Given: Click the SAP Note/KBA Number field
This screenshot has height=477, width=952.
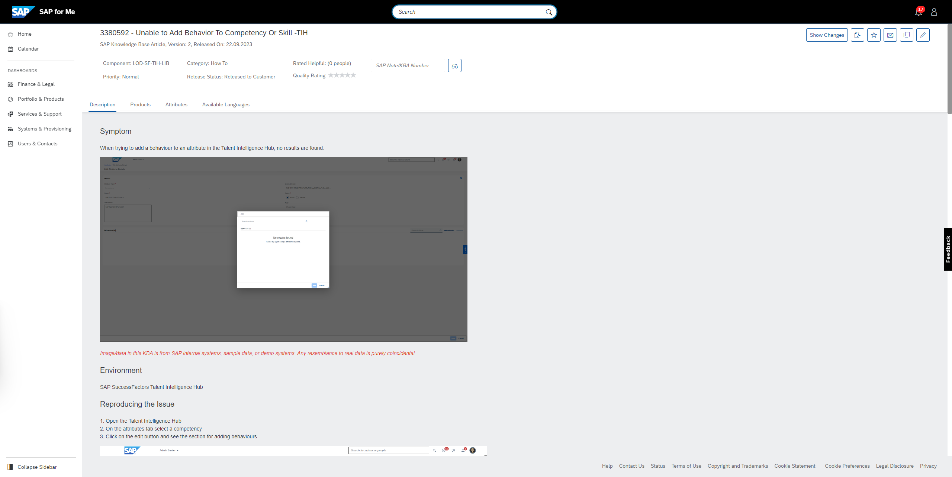Looking at the screenshot, I should coord(408,65).
